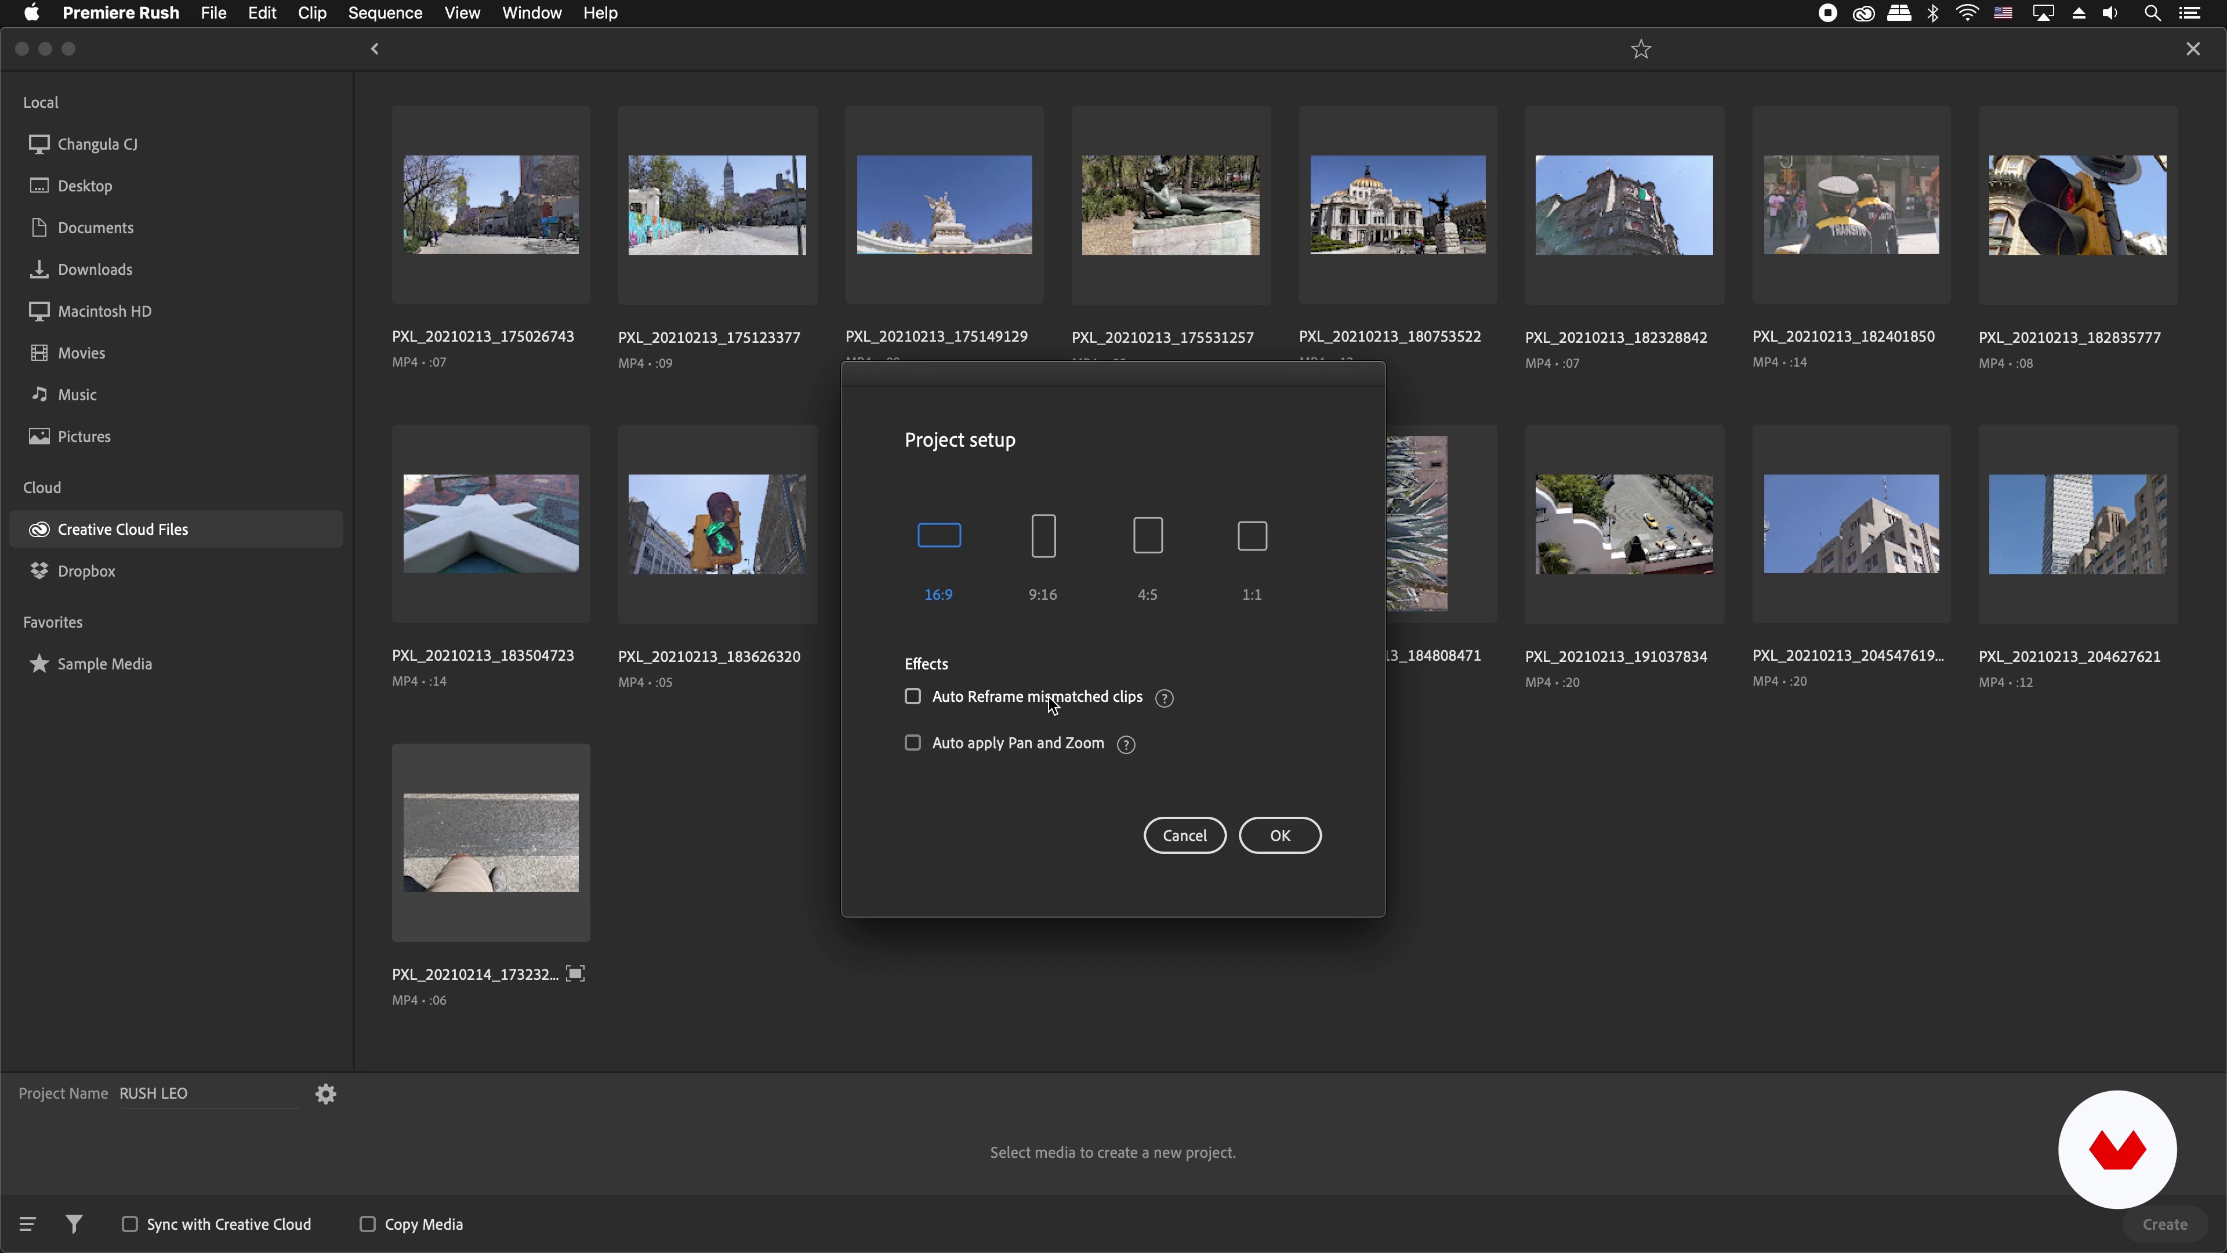The width and height of the screenshot is (2227, 1253).
Task: Select Pictures location in sidebar
Action: coord(176,436)
